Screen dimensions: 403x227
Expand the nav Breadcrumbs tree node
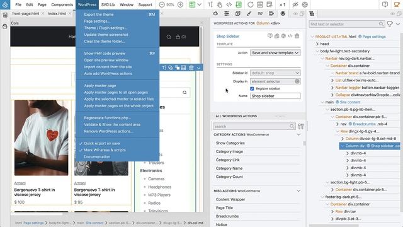tap(338, 124)
